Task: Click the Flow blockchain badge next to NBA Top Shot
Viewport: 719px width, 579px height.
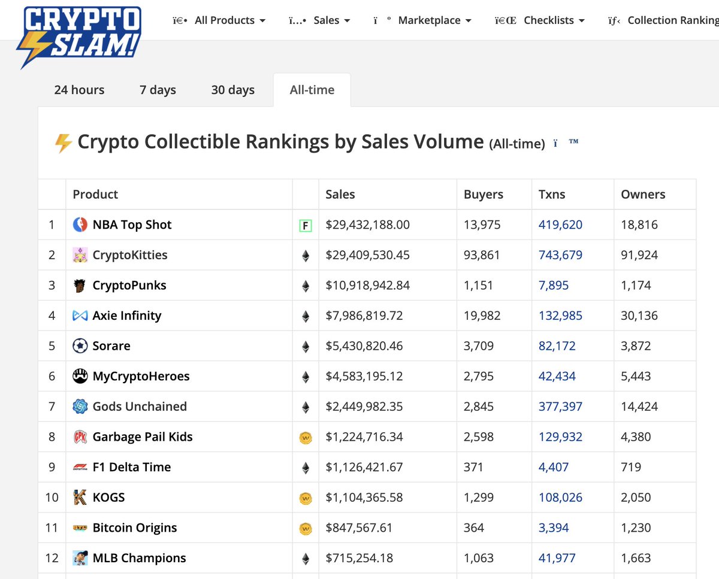Action: pyautogui.click(x=306, y=225)
